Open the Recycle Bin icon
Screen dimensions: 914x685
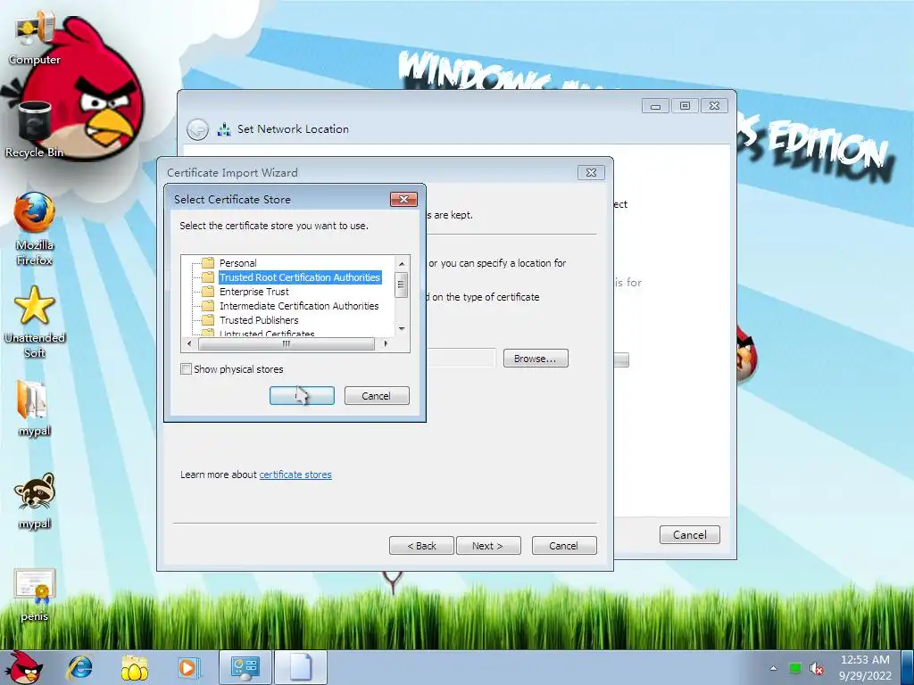tap(34, 129)
